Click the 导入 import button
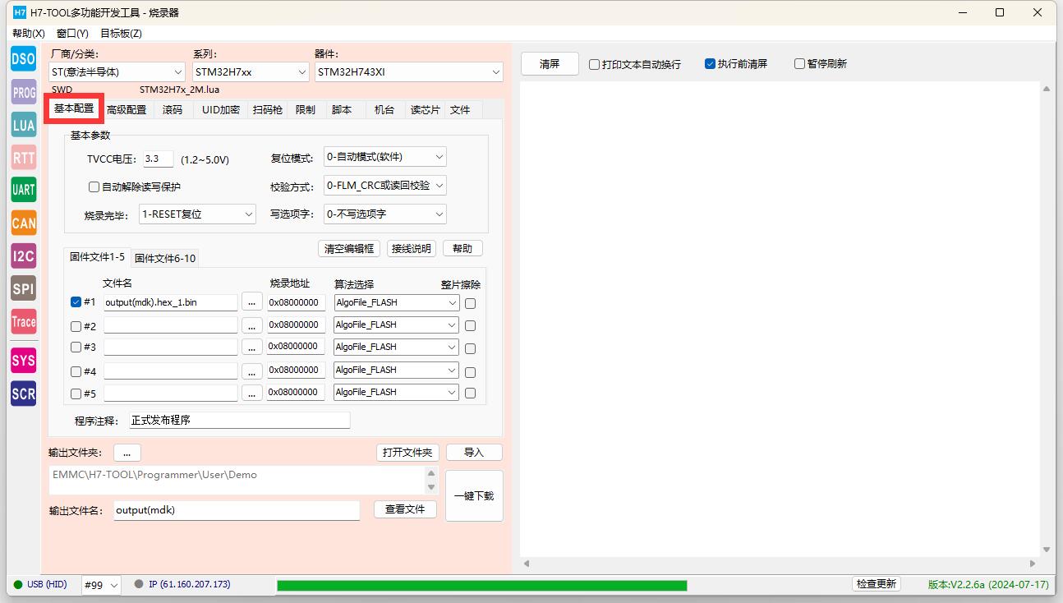The image size is (1063, 603). click(474, 453)
